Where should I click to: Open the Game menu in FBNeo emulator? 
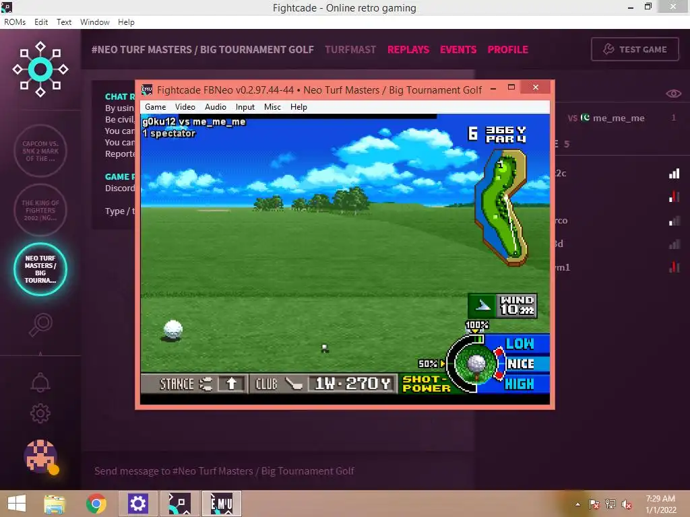coord(156,107)
